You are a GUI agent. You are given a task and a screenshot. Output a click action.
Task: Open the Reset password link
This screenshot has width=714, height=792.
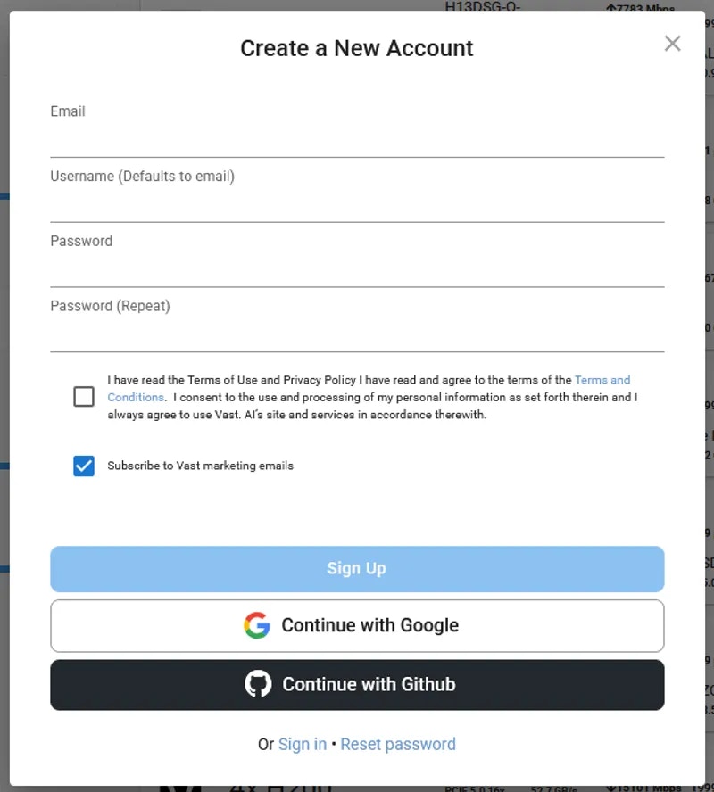click(x=398, y=744)
